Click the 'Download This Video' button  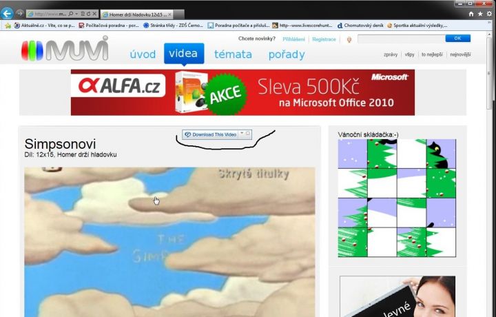pyautogui.click(x=211, y=134)
